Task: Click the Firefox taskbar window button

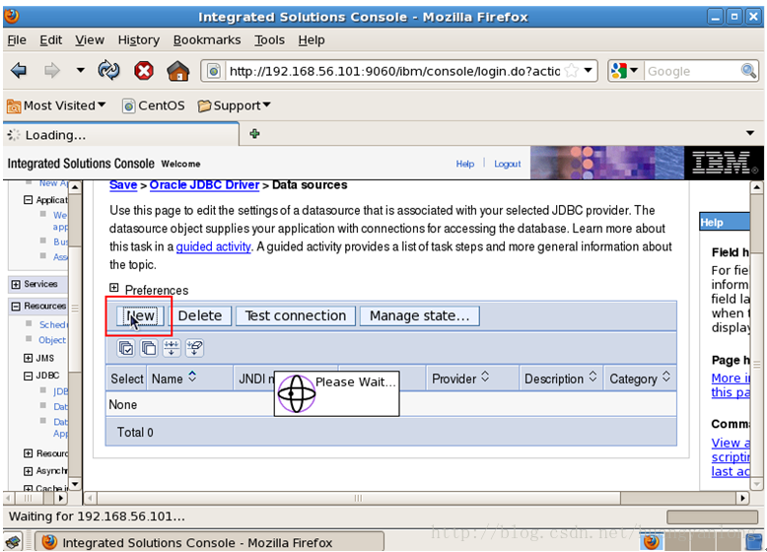Action: point(209,543)
